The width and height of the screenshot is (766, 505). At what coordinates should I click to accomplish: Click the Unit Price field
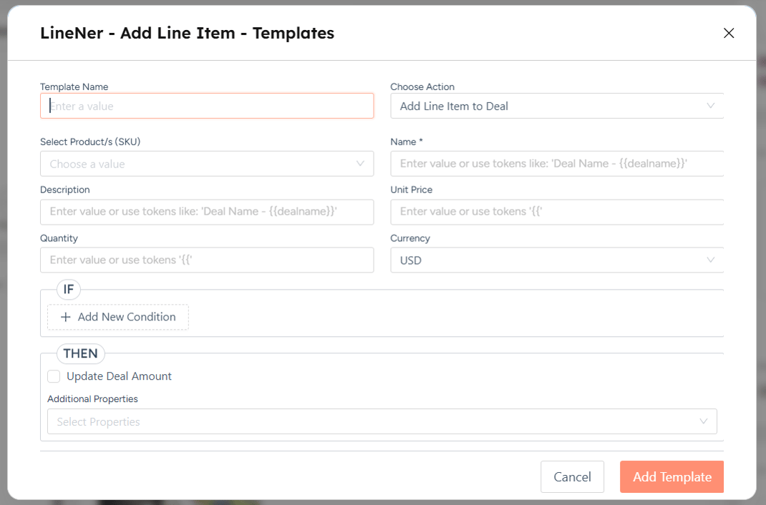coord(557,212)
